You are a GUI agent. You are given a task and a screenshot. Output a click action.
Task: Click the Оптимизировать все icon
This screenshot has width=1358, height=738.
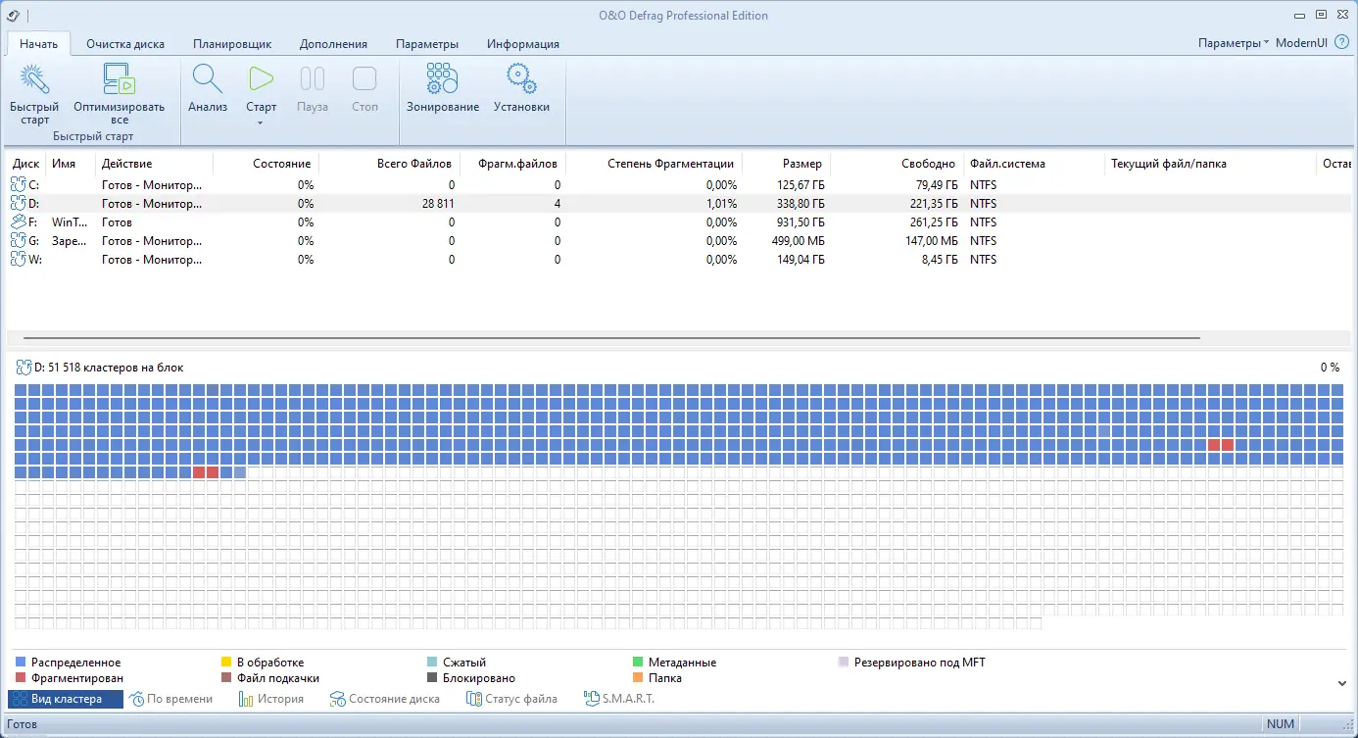[118, 78]
